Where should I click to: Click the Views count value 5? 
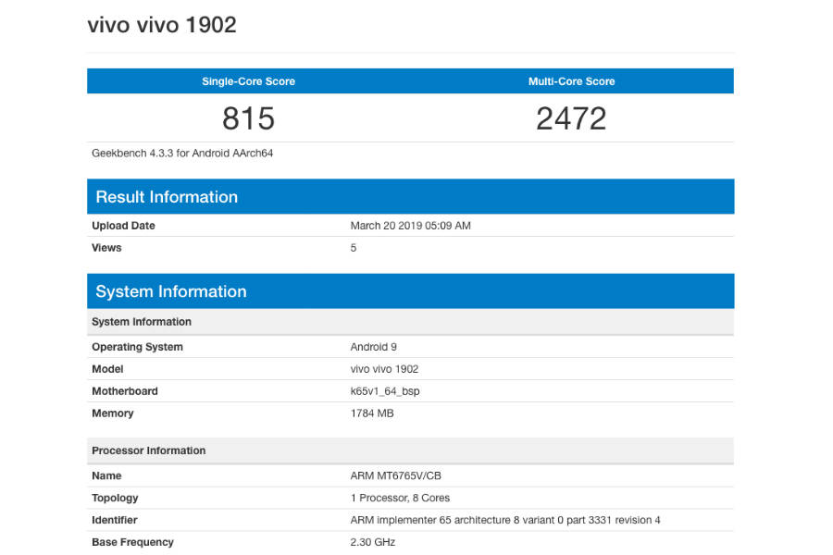[x=353, y=247]
